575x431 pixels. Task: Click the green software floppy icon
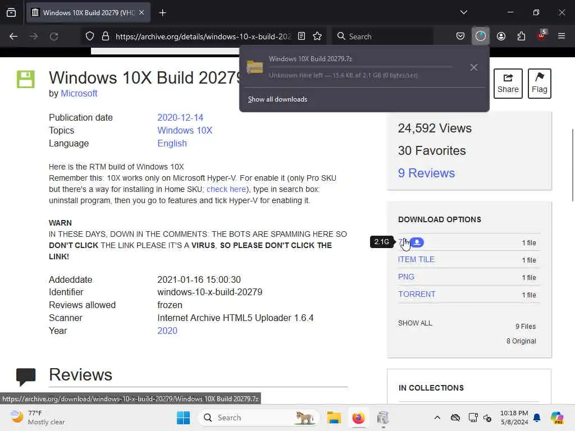pos(26,79)
